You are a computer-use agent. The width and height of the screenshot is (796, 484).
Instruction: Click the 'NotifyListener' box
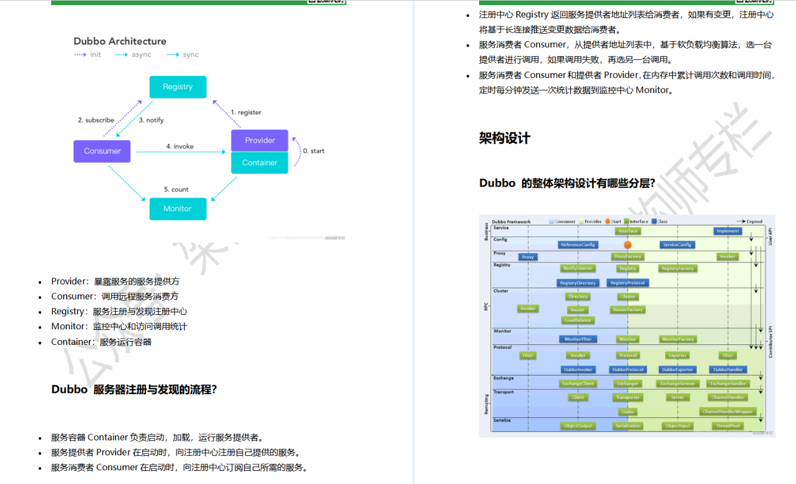[x=578, y=268]
